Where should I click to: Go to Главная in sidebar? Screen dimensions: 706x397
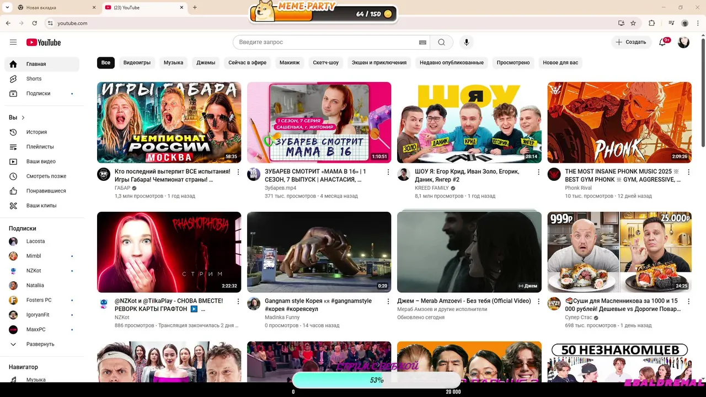42,64
